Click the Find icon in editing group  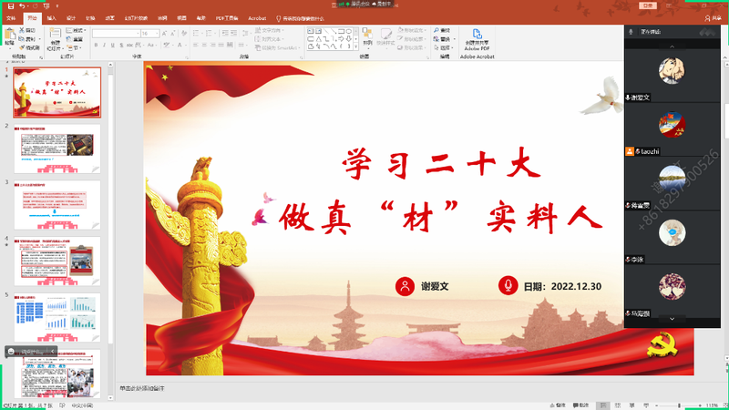point(444,30)
